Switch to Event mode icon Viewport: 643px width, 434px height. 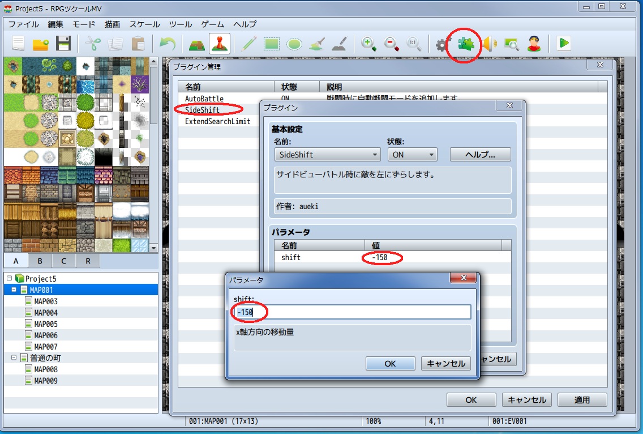point(220,44)
